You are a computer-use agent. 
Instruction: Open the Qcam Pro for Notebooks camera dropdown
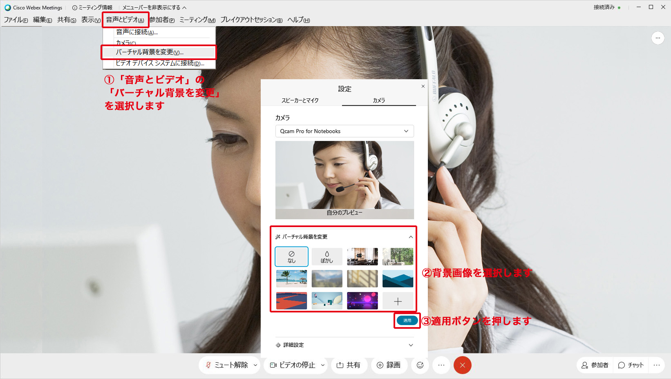344,131
